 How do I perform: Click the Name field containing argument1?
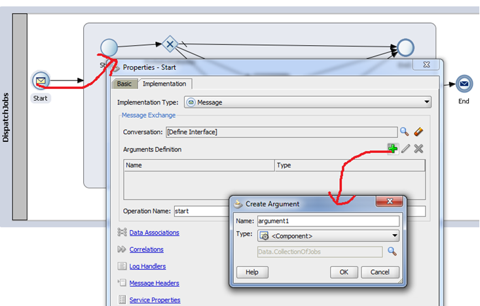pos(327,221)
